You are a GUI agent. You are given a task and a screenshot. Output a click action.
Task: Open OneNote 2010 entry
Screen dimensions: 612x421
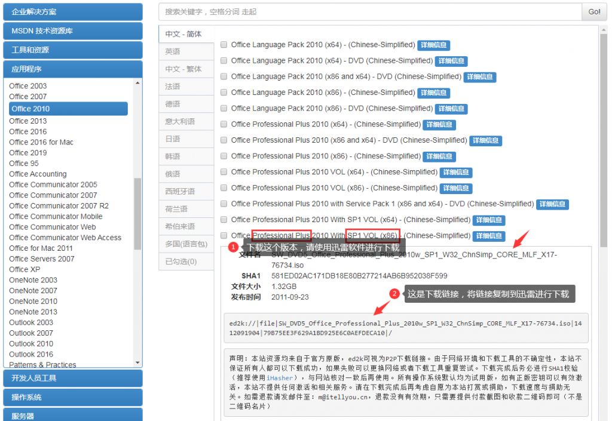pos(33,302)
